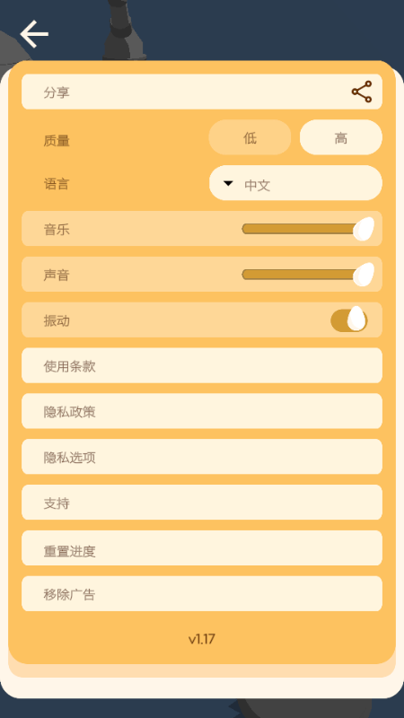404x718 pixels.
Task: Open 隐私选项 privacy options
Action: click(x=202, y=457)
